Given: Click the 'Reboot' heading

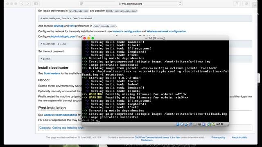Looking at the screenshot, I should (44, 80).
